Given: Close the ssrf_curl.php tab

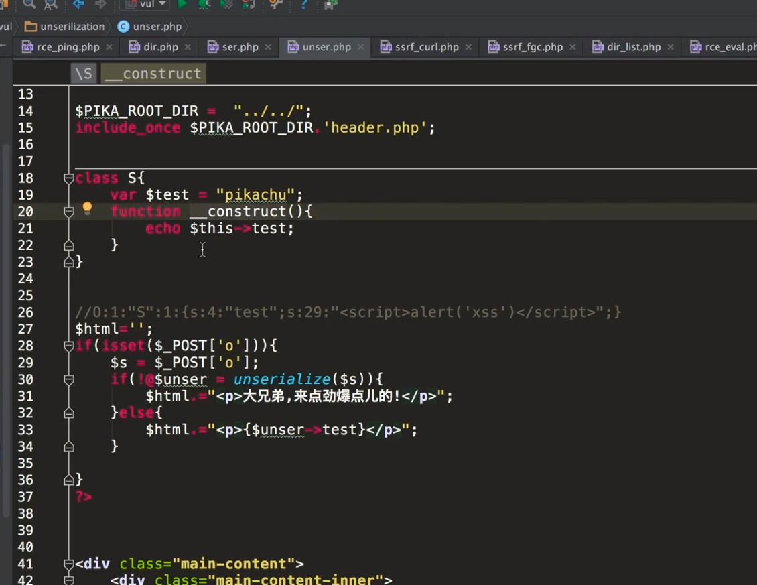Looking at the screenshot, I should click(x=468, y=47).
